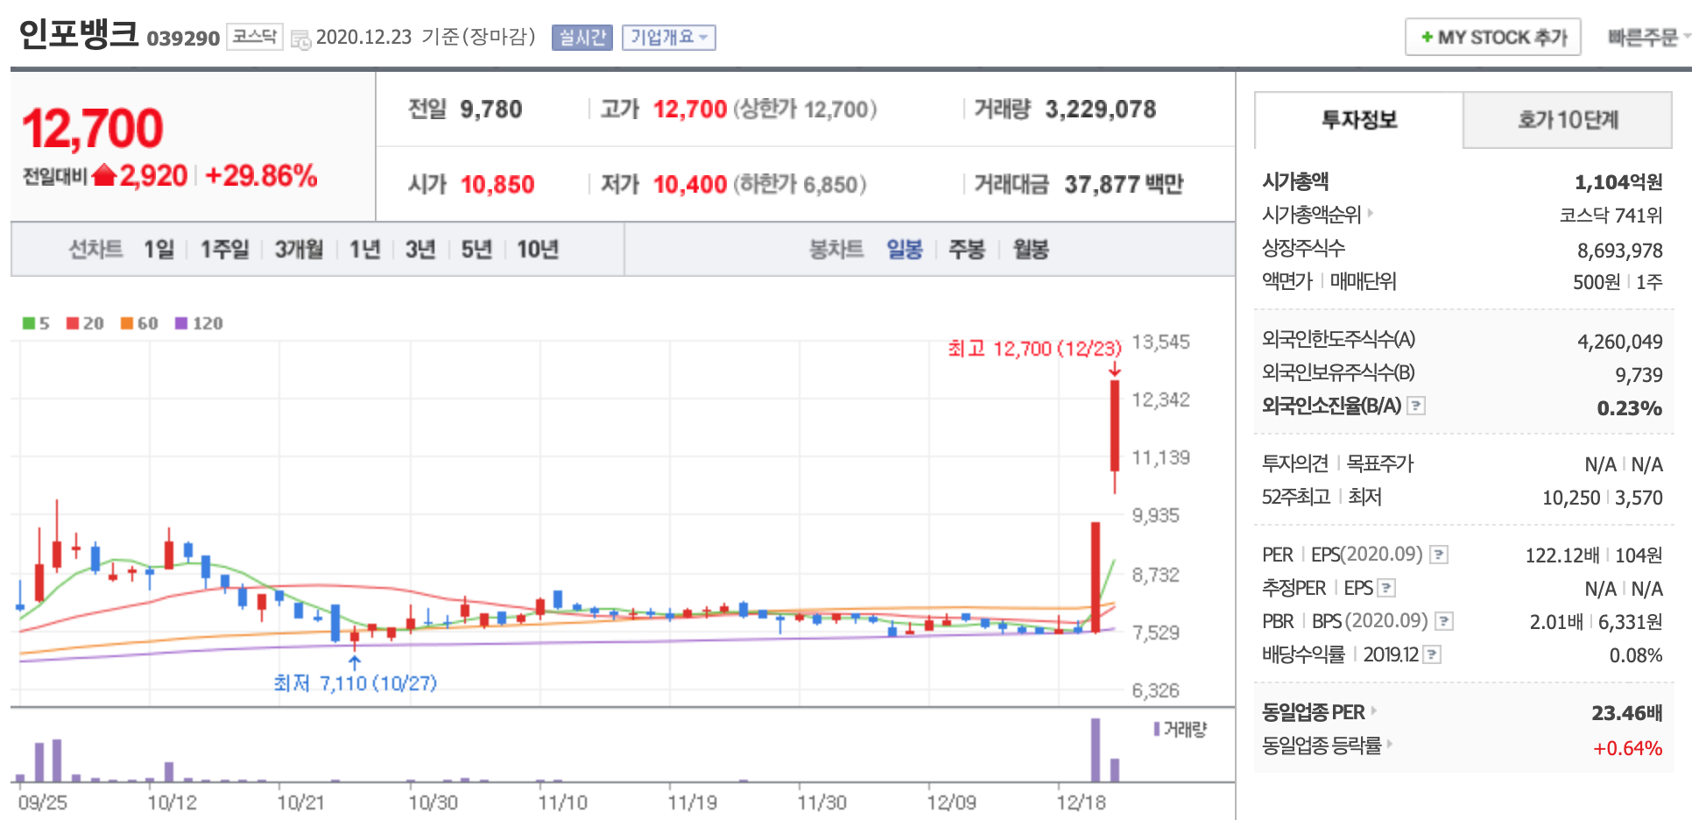Click the stock code 039290

[x=183, y=39]
